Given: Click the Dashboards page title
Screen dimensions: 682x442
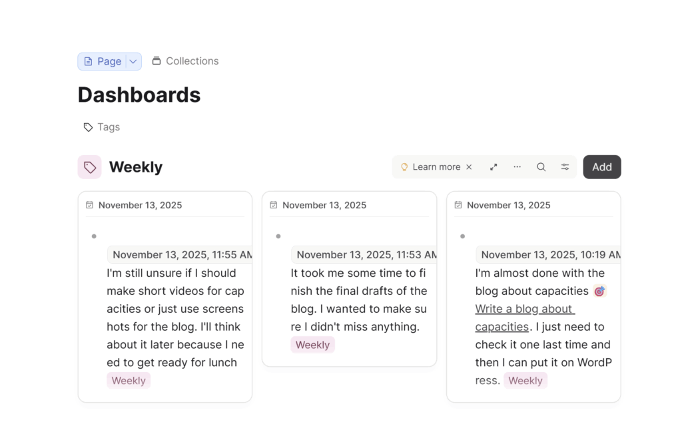Looking at the screenshot, I should pyautogui.click(x=139, y=95).
